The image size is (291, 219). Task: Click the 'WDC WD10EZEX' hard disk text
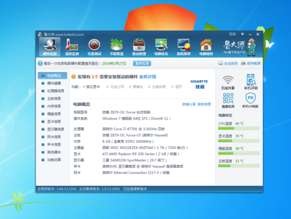(145, 148)
